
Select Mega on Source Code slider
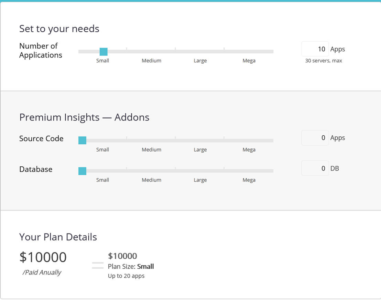point(249,149)
